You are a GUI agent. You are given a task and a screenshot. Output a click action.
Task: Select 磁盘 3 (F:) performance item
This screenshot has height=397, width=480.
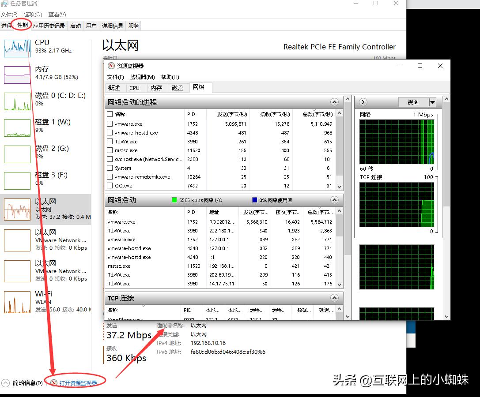coord(46,180)
